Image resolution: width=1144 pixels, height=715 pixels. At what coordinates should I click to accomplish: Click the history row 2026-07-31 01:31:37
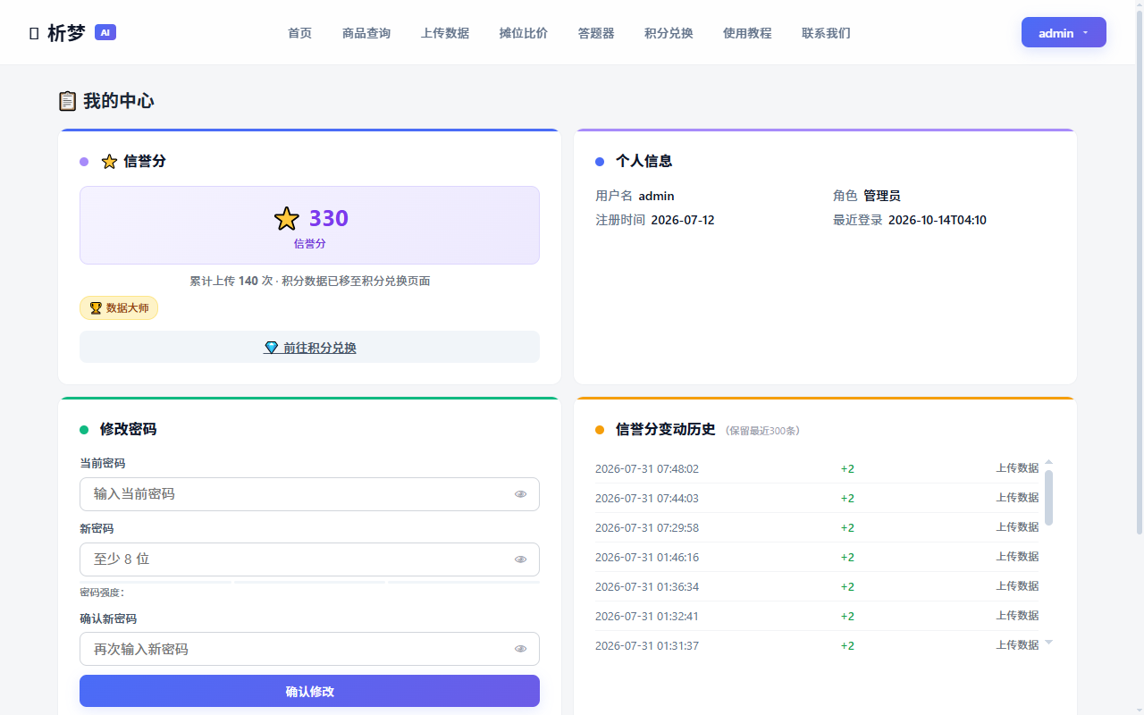pos(817,645)
